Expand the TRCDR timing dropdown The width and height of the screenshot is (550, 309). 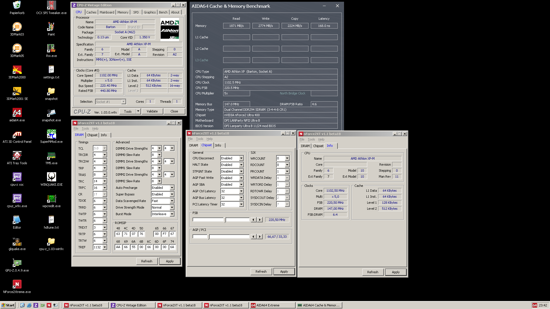coord(105,155)
